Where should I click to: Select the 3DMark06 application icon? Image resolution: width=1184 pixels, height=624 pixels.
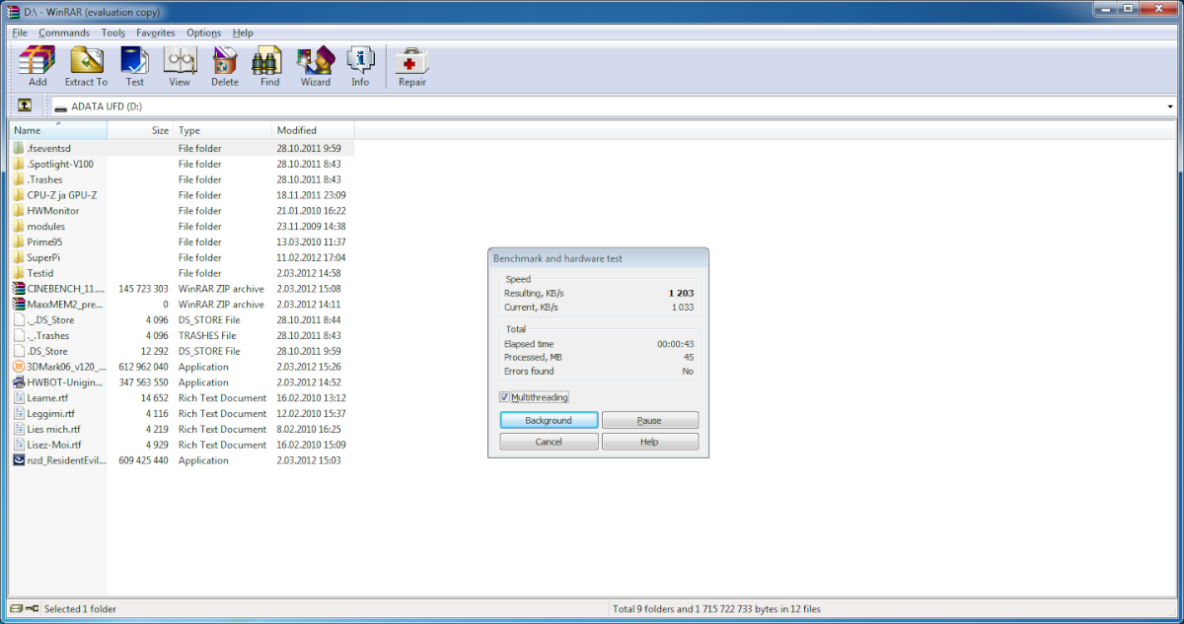click(19, 367)
